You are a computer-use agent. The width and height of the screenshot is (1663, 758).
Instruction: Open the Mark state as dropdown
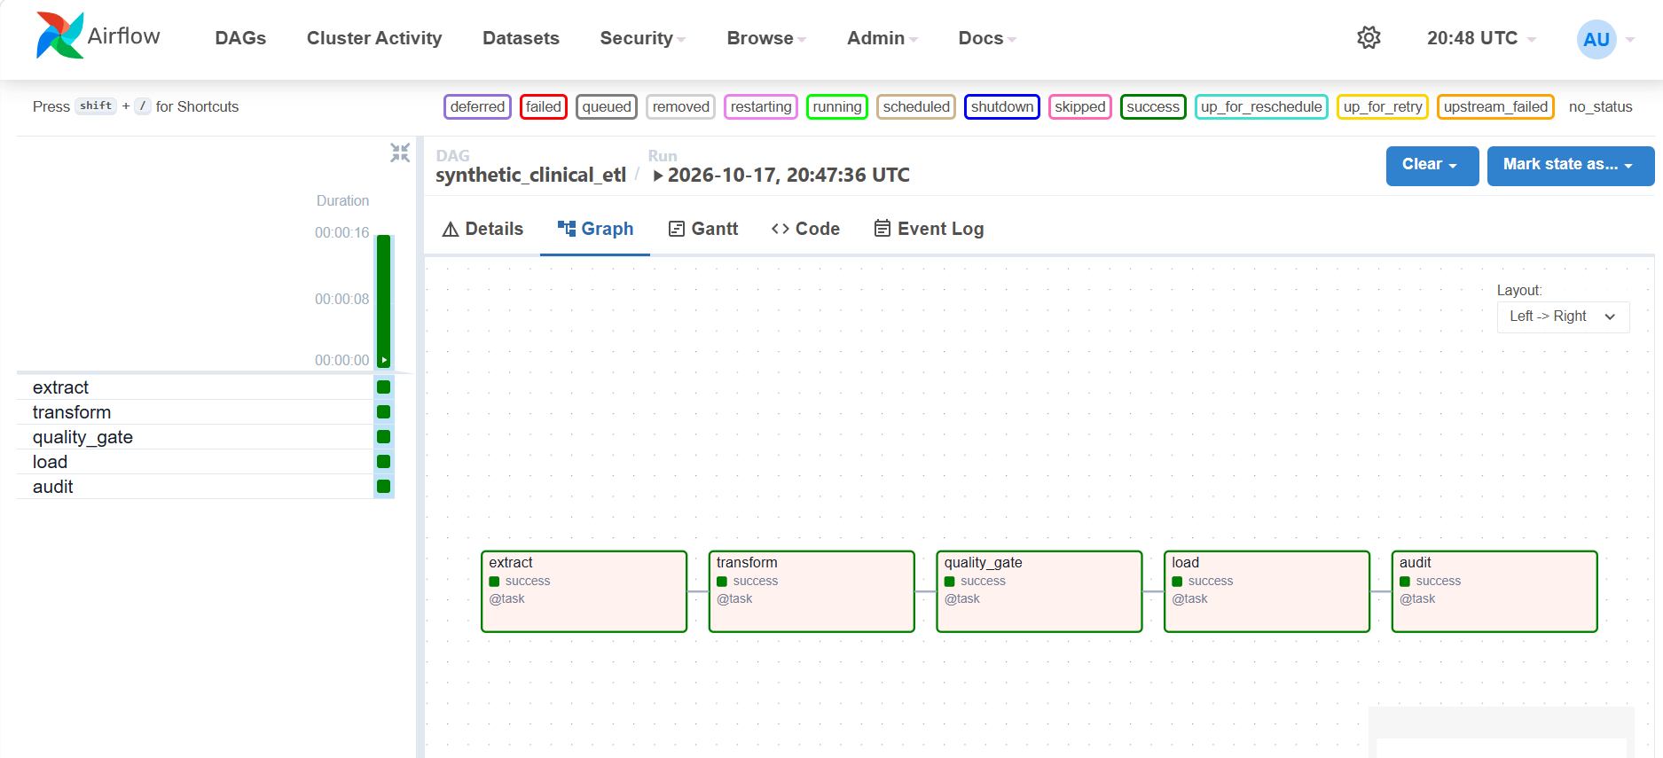tap(1571, 166)
